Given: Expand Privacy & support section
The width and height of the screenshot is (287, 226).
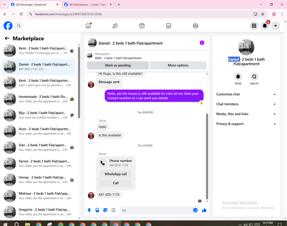Looking at the screenshot, I should pos(246,124).
